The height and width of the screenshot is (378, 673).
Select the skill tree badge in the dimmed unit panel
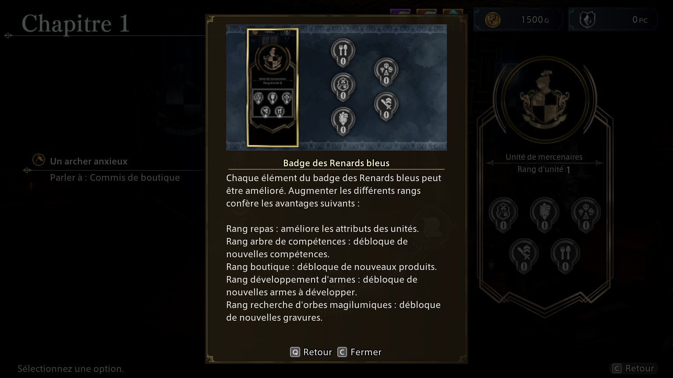pyautogui.click(x=586, y=215)
